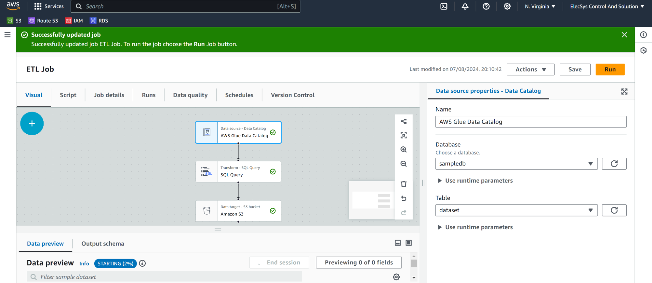652x283 pixels.
Task: Redo the canvas action
Action: [x=404, y=213]
